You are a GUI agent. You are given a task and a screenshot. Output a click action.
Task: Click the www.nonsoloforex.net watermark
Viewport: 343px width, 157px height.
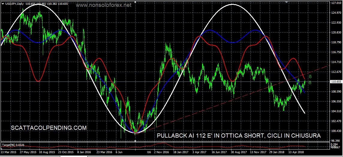tap(103, 5)
